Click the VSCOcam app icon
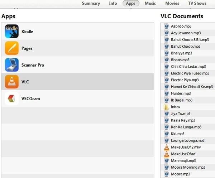The width and height of the screenshot is (215, 178). pyautogui.click(x=12, y=98)
